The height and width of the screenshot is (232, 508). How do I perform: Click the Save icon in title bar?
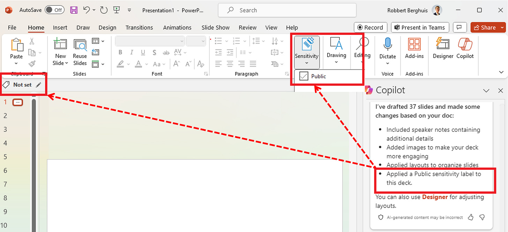point(74,10)
